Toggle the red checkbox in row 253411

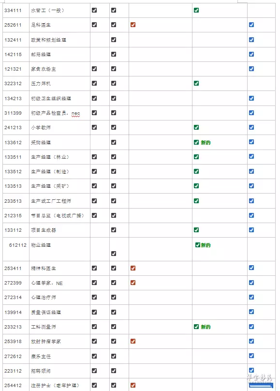[133, 268]
